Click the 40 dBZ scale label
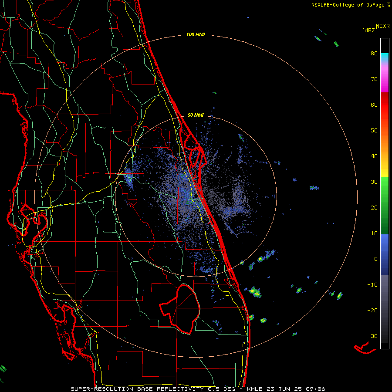 tap(374, 156)
